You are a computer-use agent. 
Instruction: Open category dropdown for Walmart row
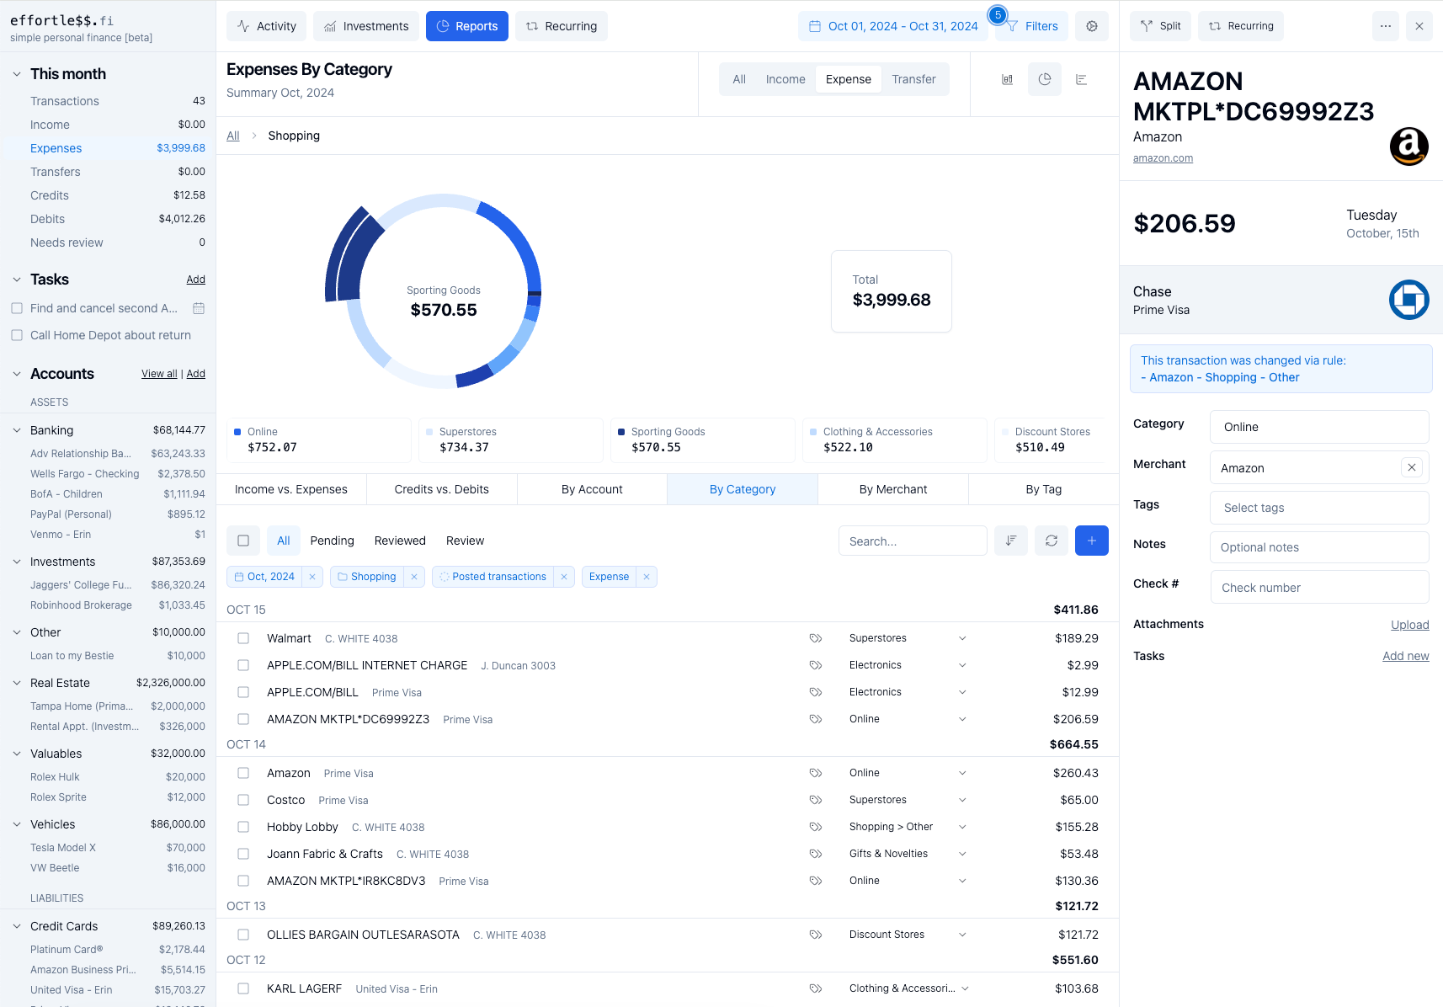pos(962,638)
